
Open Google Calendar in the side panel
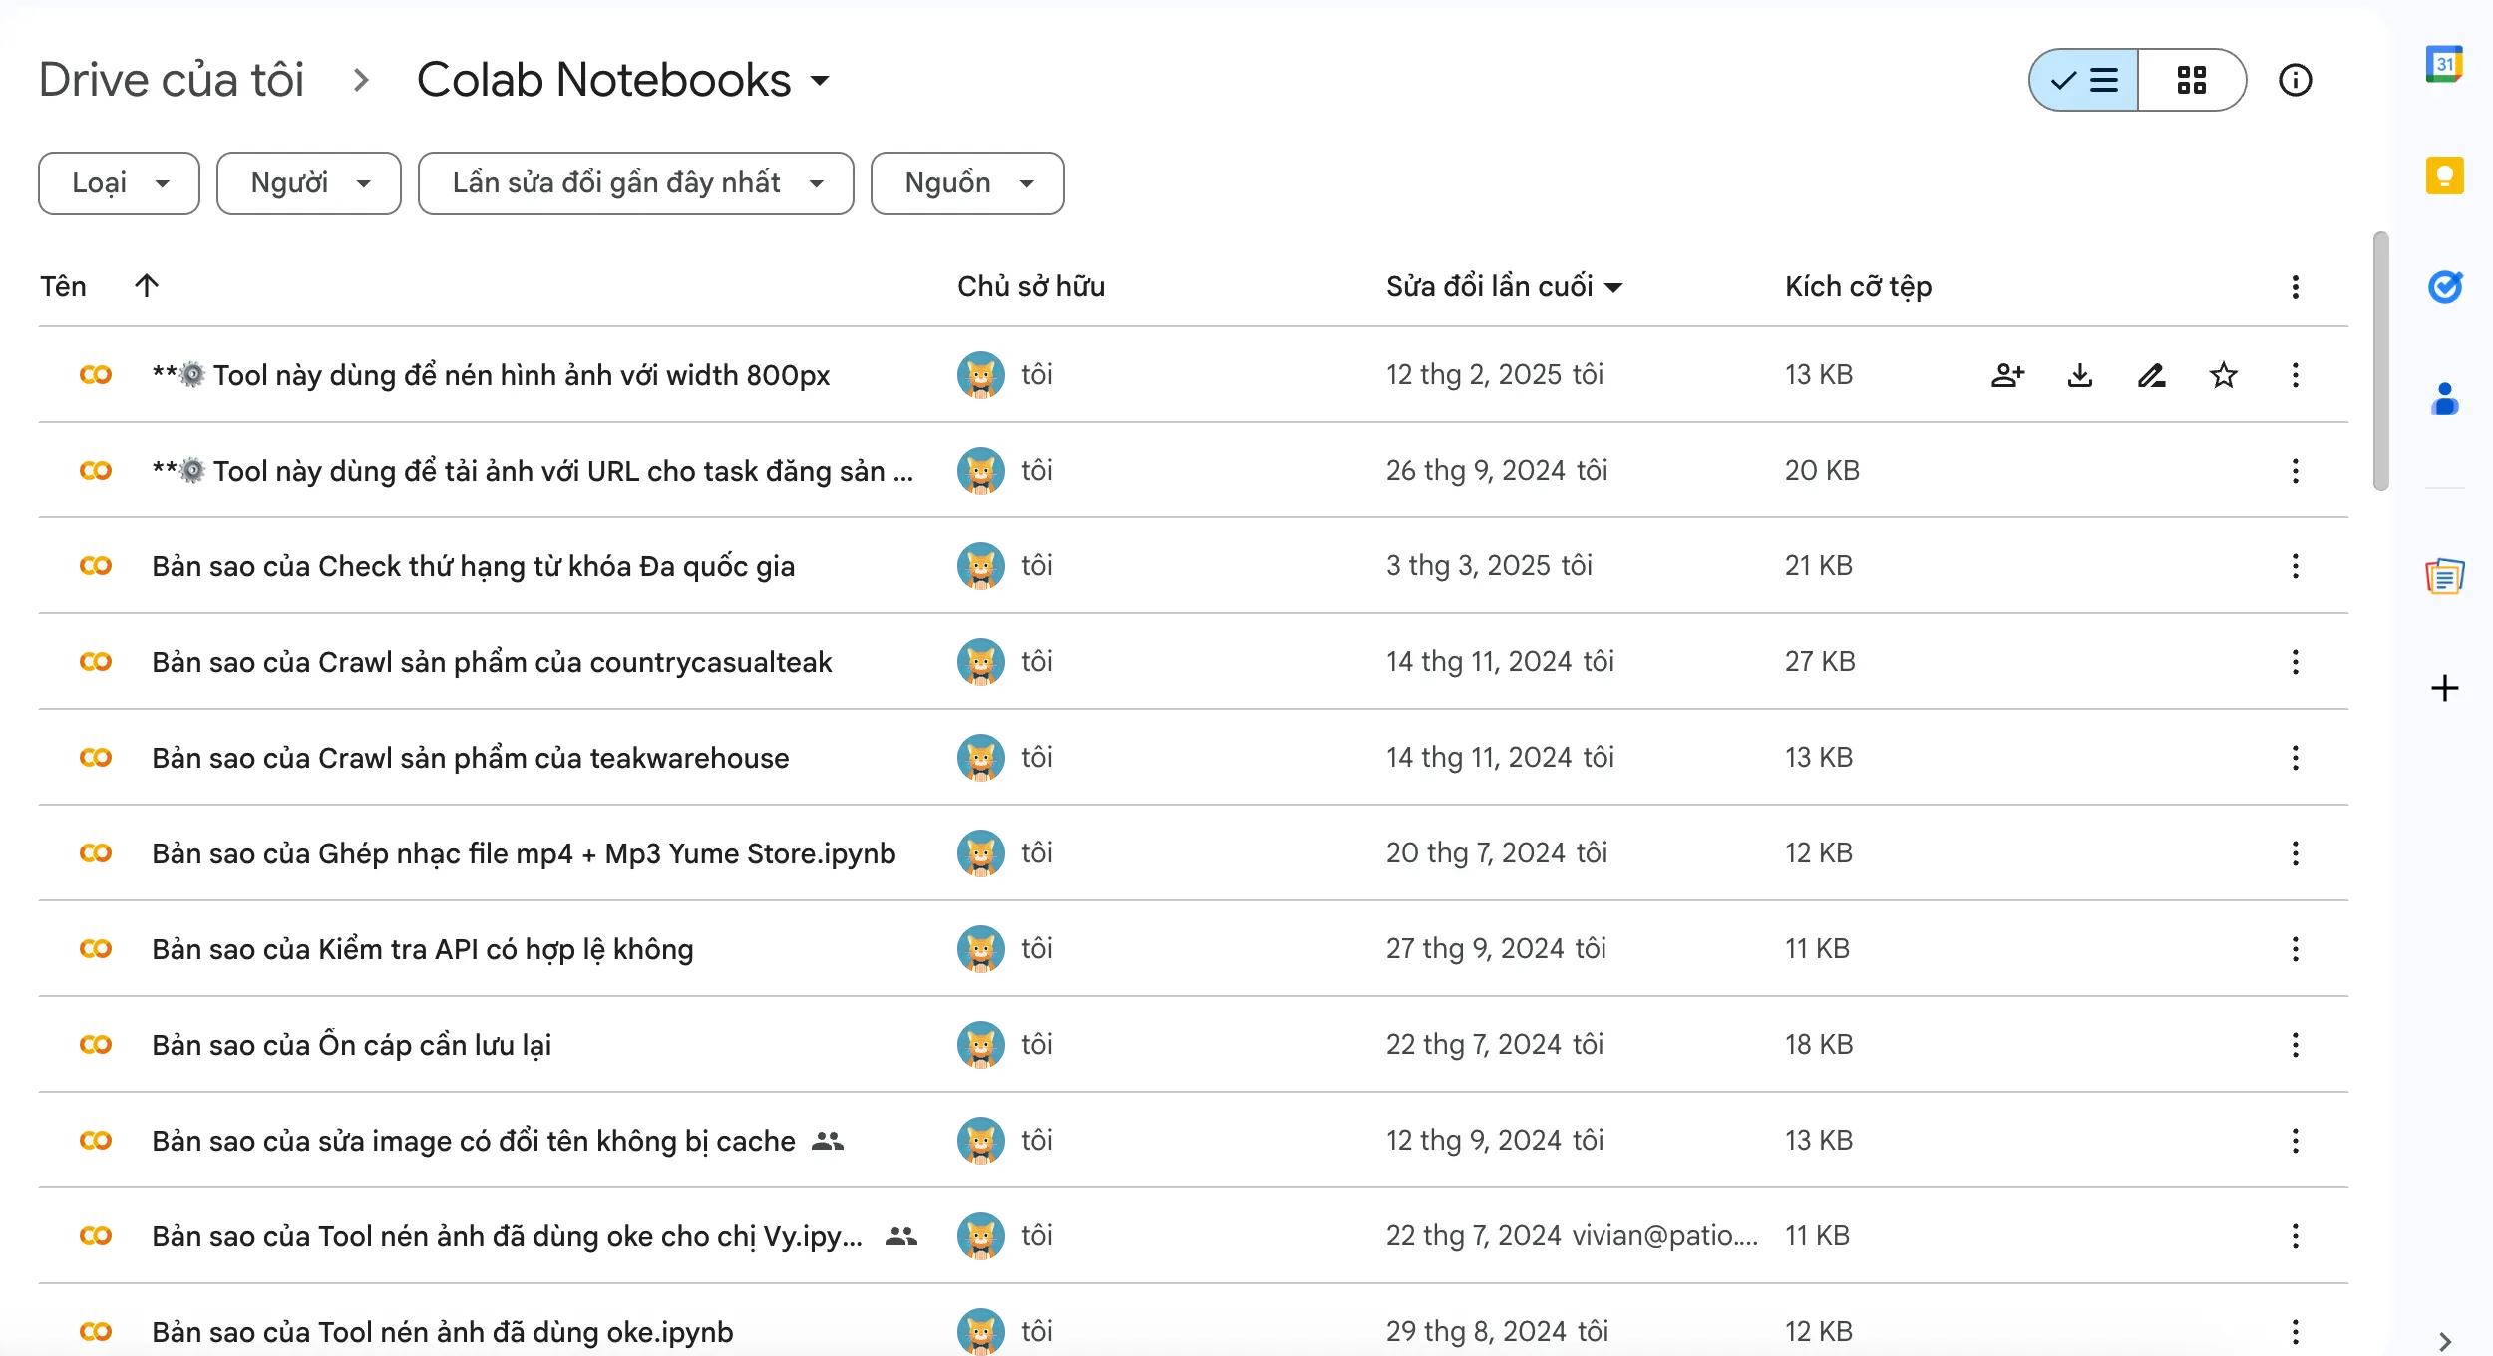tap(2445, 62)
